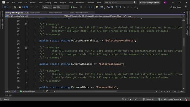Click the search magnifier icon
The image size is (190, 107).
pyautogui.click(x=134, y=2)
